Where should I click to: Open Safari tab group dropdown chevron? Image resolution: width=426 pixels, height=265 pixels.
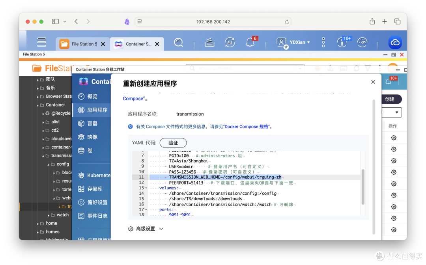[x=65, y=21]
